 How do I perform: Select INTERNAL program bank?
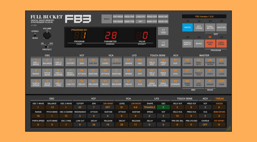tap(210, 43)
